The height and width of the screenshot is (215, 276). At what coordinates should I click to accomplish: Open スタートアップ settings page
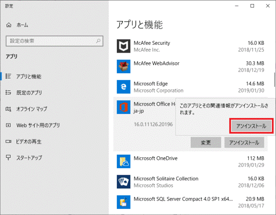(x=29, y=158)
